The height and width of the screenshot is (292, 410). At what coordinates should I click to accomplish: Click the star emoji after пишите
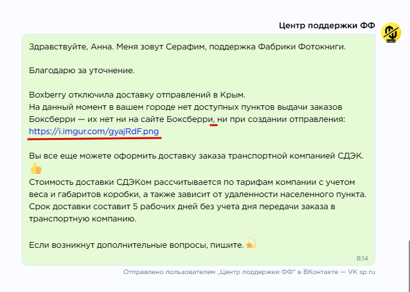251,243
